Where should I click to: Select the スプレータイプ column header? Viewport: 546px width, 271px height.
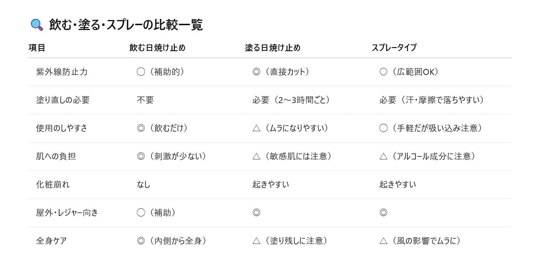(x=394, y=48)
